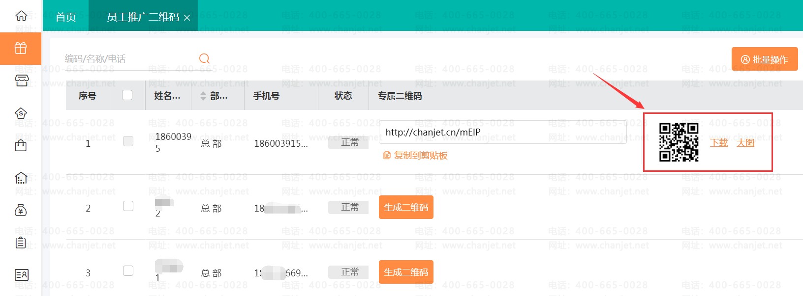Image resolution: width=803 pixels, height=296 pixels.
Task: Select the 员工推广二维码 tab
Action: tap(143, 17)
